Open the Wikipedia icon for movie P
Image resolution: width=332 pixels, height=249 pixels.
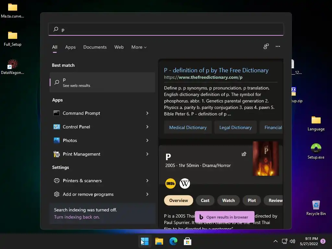point(184,184)
